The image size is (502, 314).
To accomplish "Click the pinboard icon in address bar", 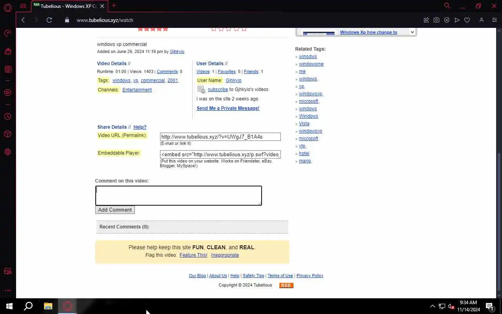I will tap(426, 20).
